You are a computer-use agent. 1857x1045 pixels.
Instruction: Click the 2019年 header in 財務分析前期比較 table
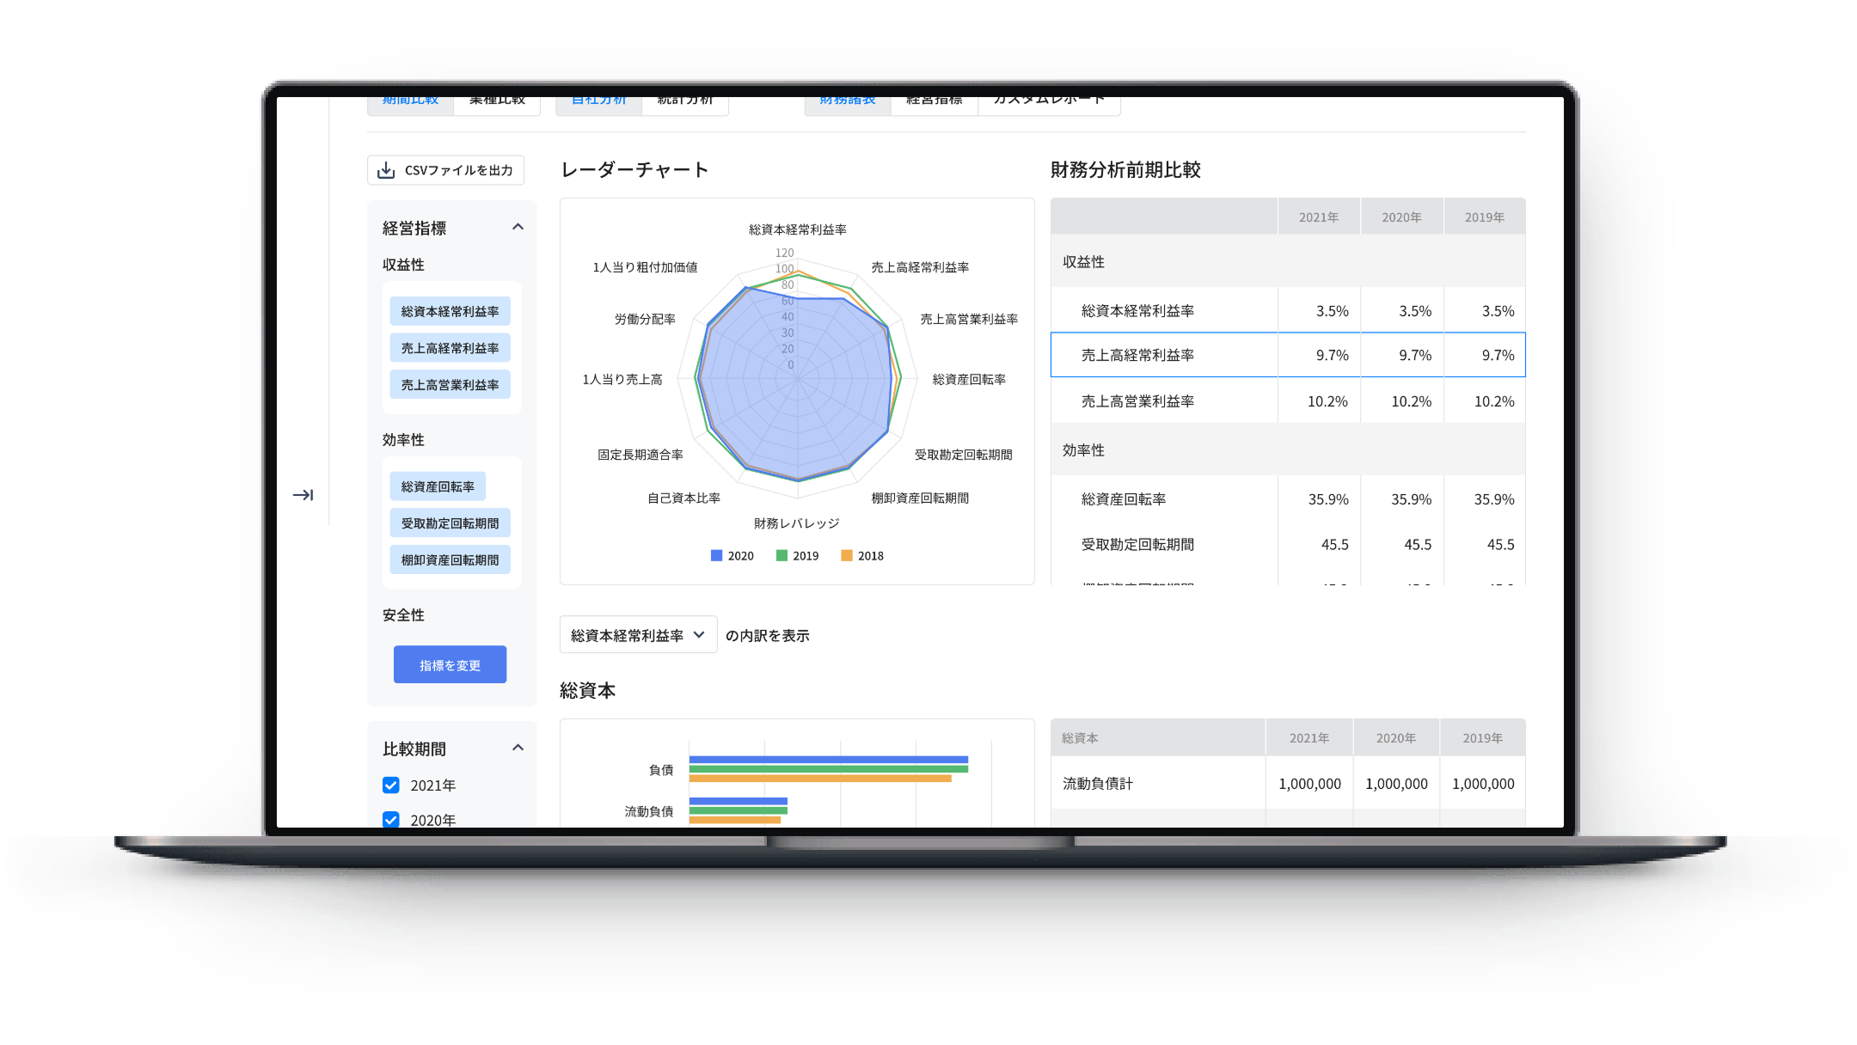point(1485,217)
